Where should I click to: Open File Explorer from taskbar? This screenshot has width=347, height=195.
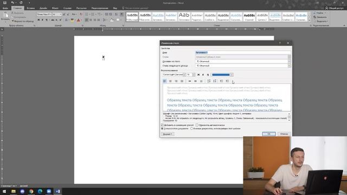tap(14, 191)
